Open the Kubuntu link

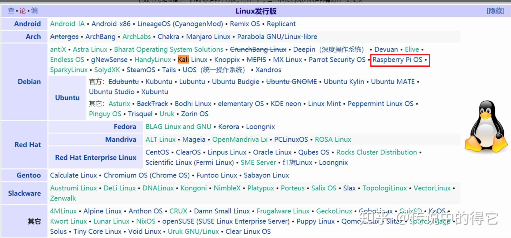click(x=159, y=82)
